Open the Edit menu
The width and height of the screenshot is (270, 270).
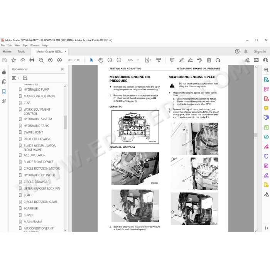pyautogui.click(x=10, y=46)
